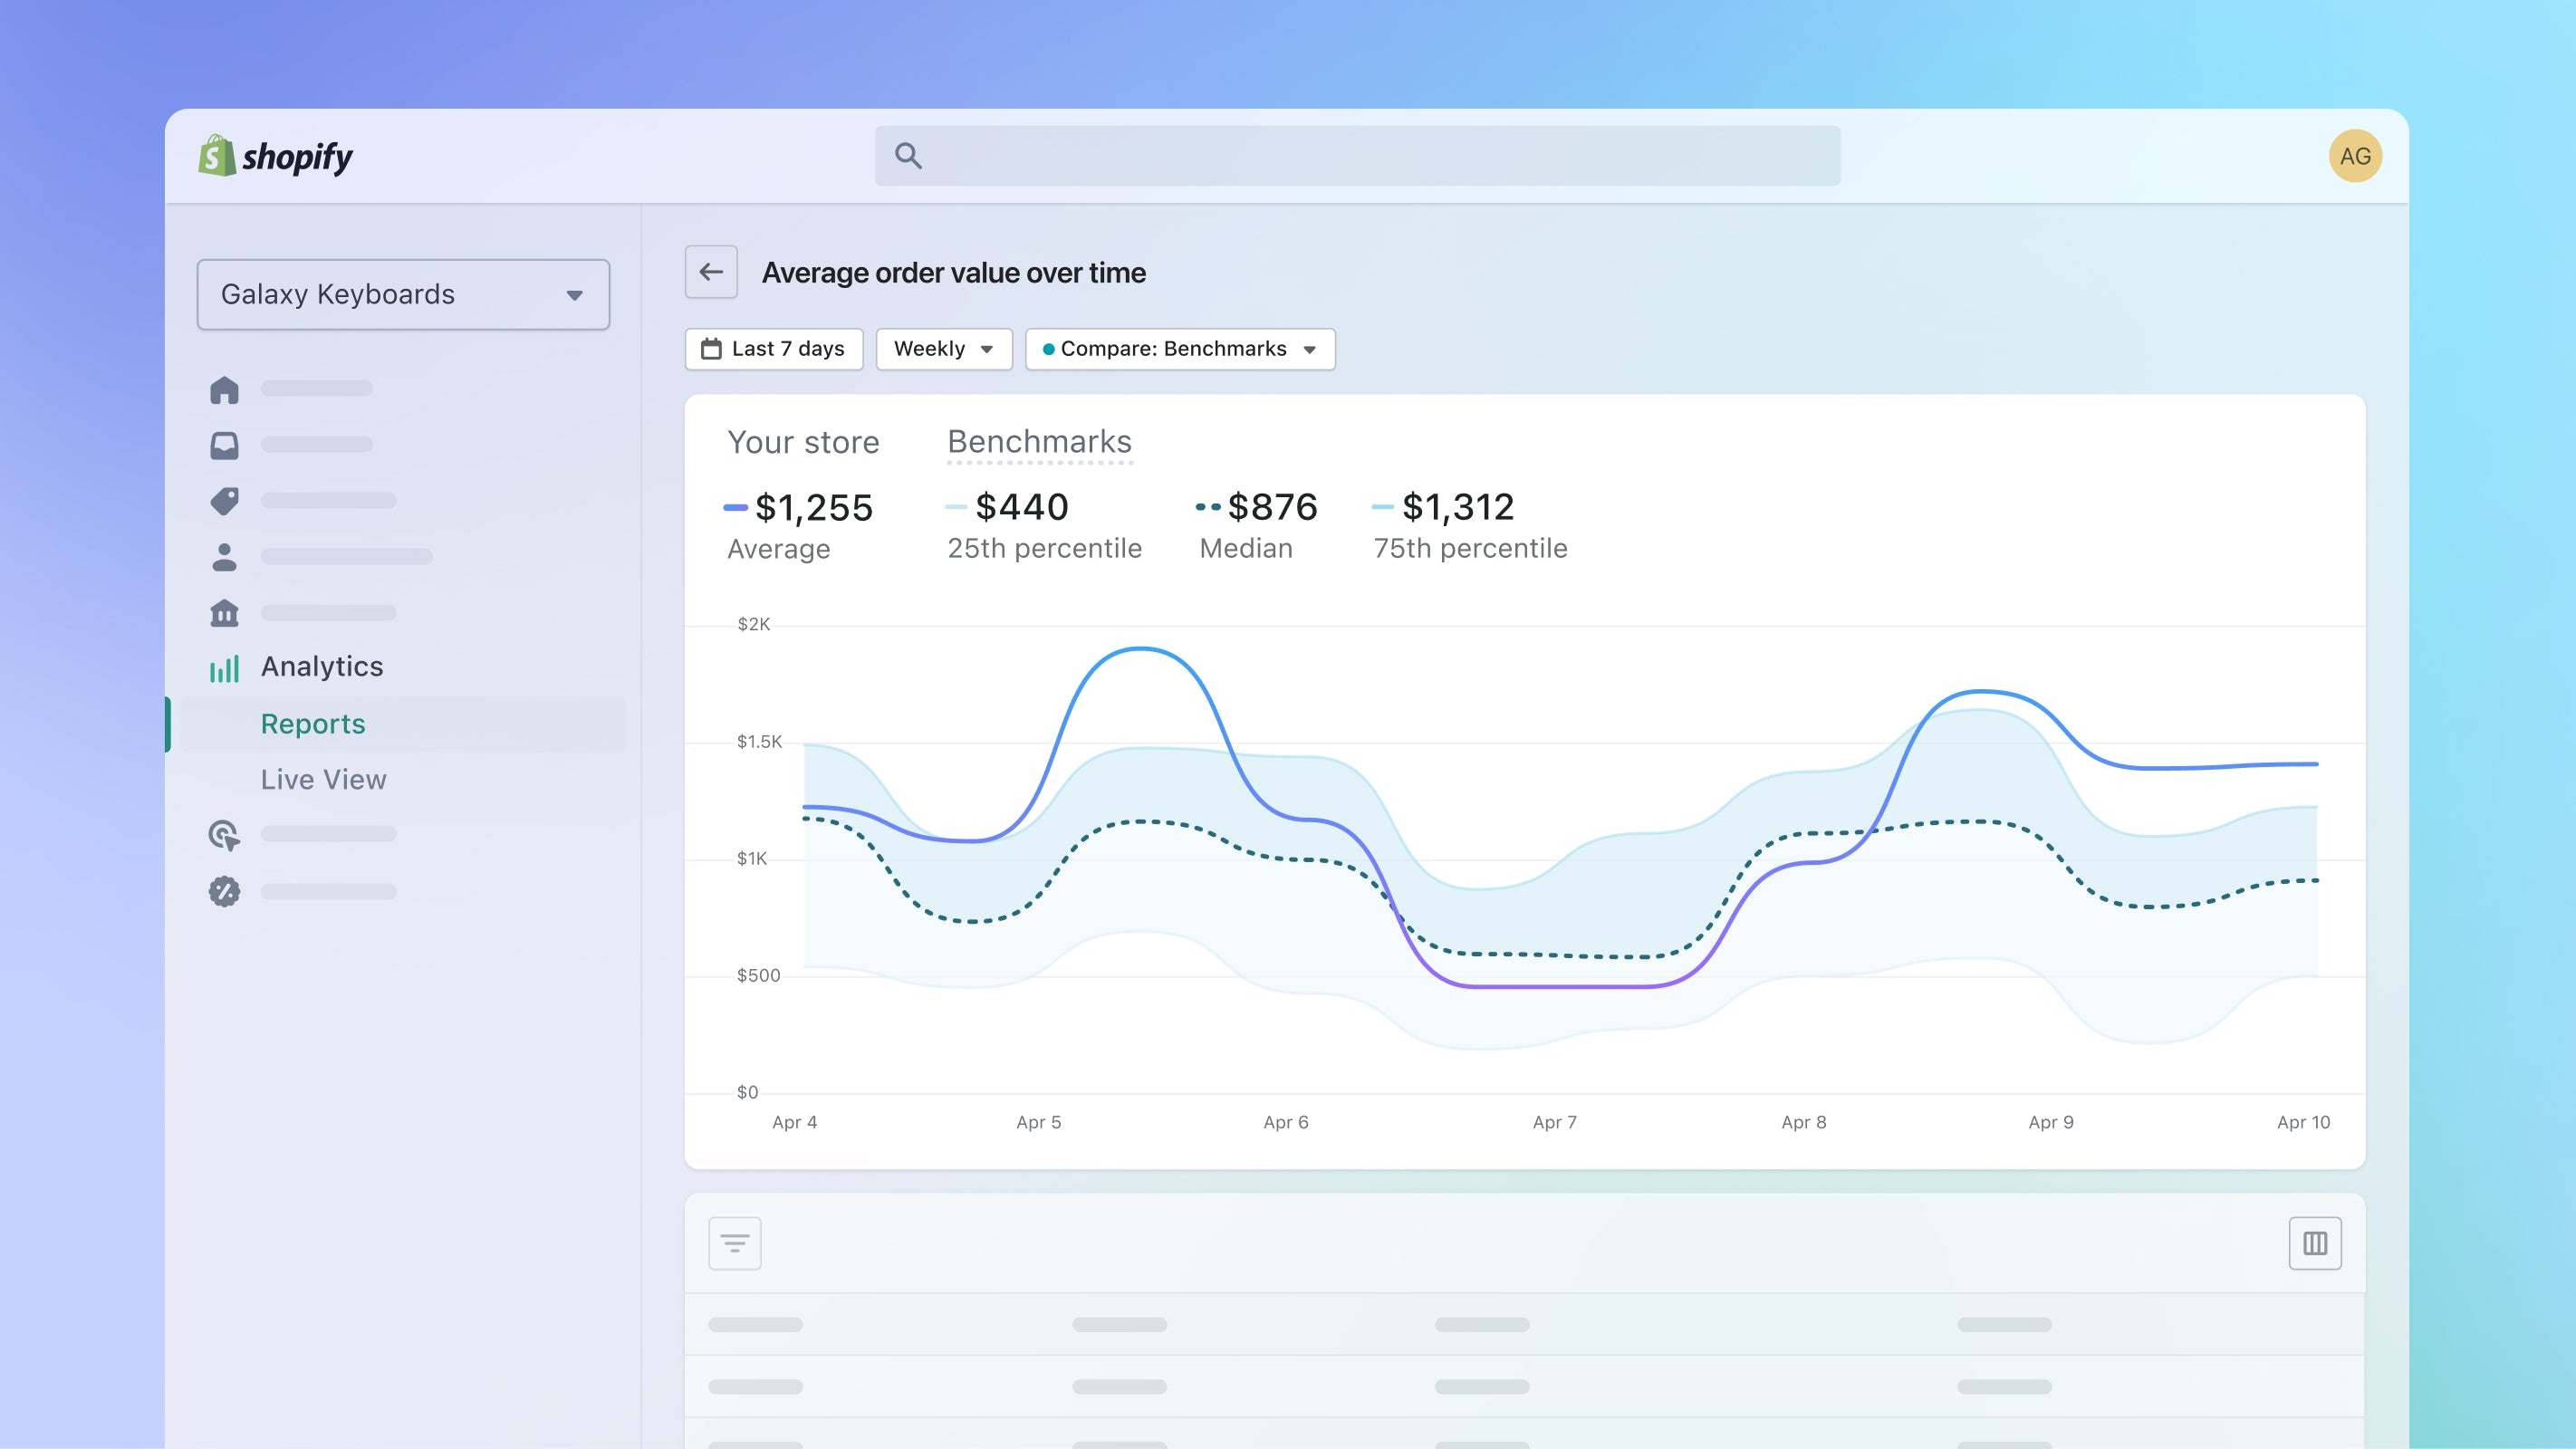Select the Live View menu item
Screen dimensions: 2576x1449
tap(323, 779)
